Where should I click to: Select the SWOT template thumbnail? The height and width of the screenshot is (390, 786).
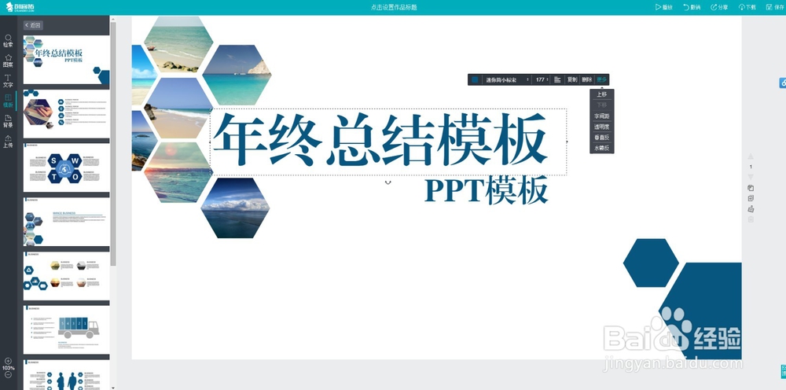(x=66, y=168)
